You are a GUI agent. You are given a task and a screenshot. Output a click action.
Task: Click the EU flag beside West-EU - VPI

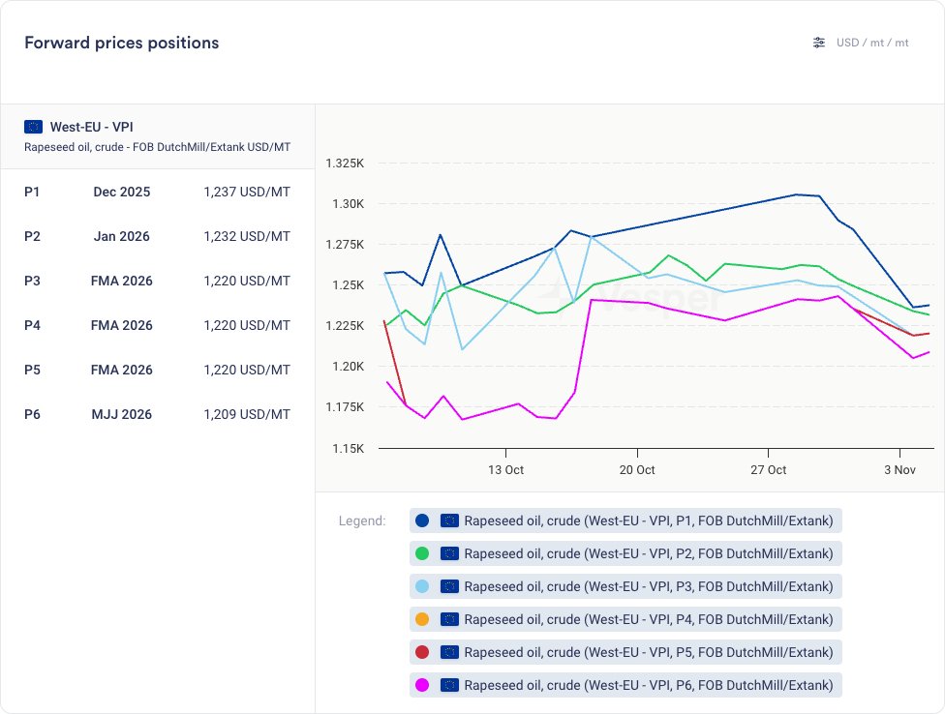click(34, 127)
